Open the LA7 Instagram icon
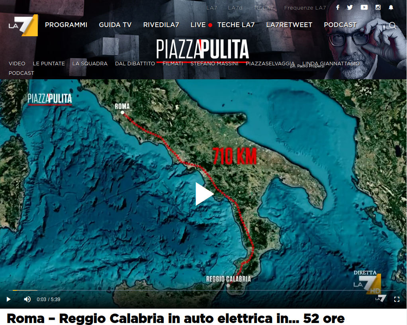Viewport: 407px width, 325px height. [378, 7]
